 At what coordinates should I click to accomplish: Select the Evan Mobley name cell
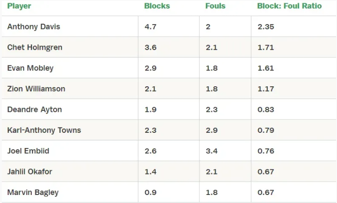[x=70, y=68]
